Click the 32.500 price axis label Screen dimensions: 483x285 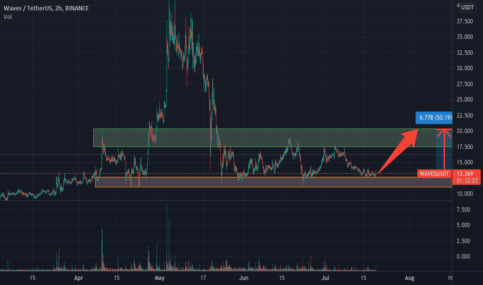(x=464, y=53)
